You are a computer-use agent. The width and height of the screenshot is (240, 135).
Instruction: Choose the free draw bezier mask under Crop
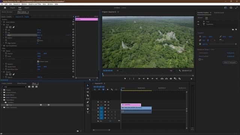[13, 27]
